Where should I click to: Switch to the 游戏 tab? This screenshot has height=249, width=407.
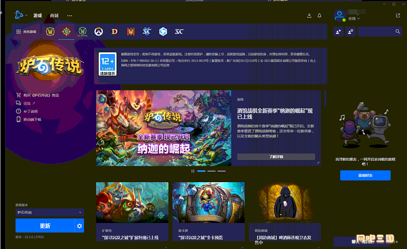37,16
